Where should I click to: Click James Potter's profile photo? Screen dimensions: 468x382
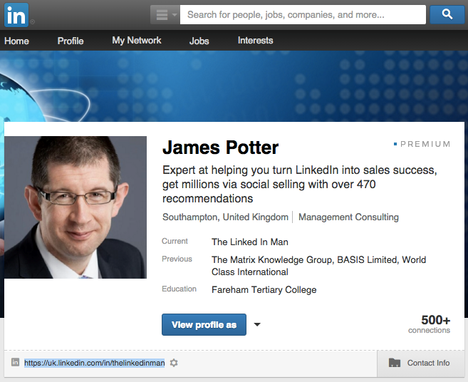point(76,207)
